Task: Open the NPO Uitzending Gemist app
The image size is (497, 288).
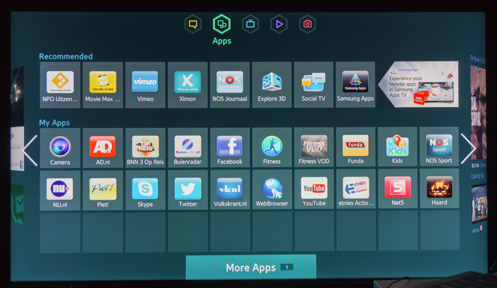Action: 60,85
